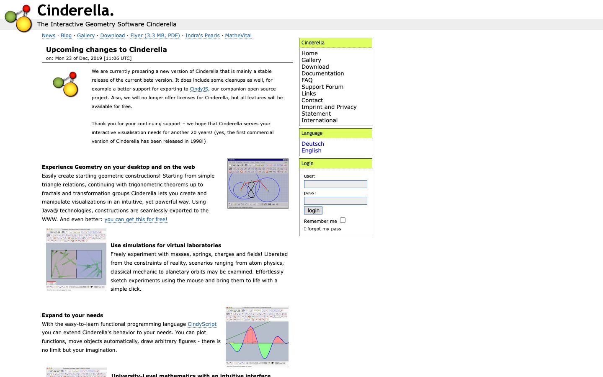
Task: Click the login button
Action: point(313,211)
